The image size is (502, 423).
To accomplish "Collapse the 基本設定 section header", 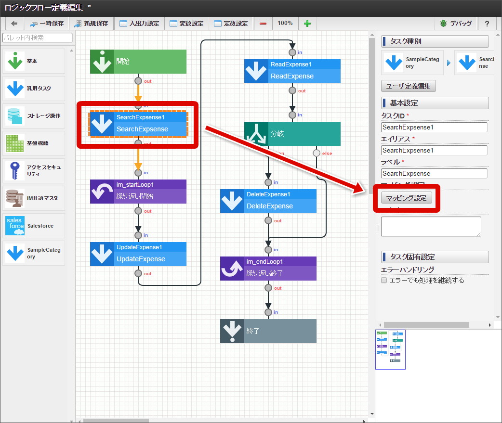I will 435,103.
